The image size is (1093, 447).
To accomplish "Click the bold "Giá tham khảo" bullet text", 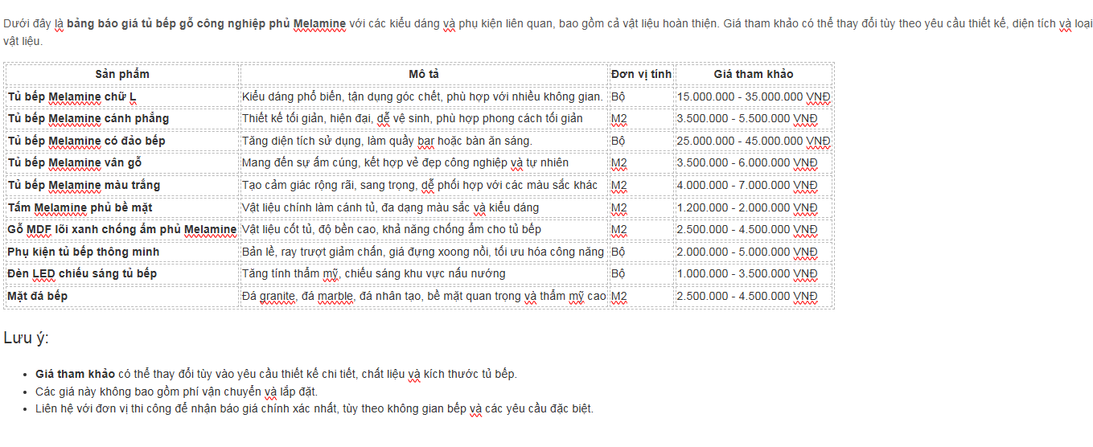I will [x=75, y=374].
